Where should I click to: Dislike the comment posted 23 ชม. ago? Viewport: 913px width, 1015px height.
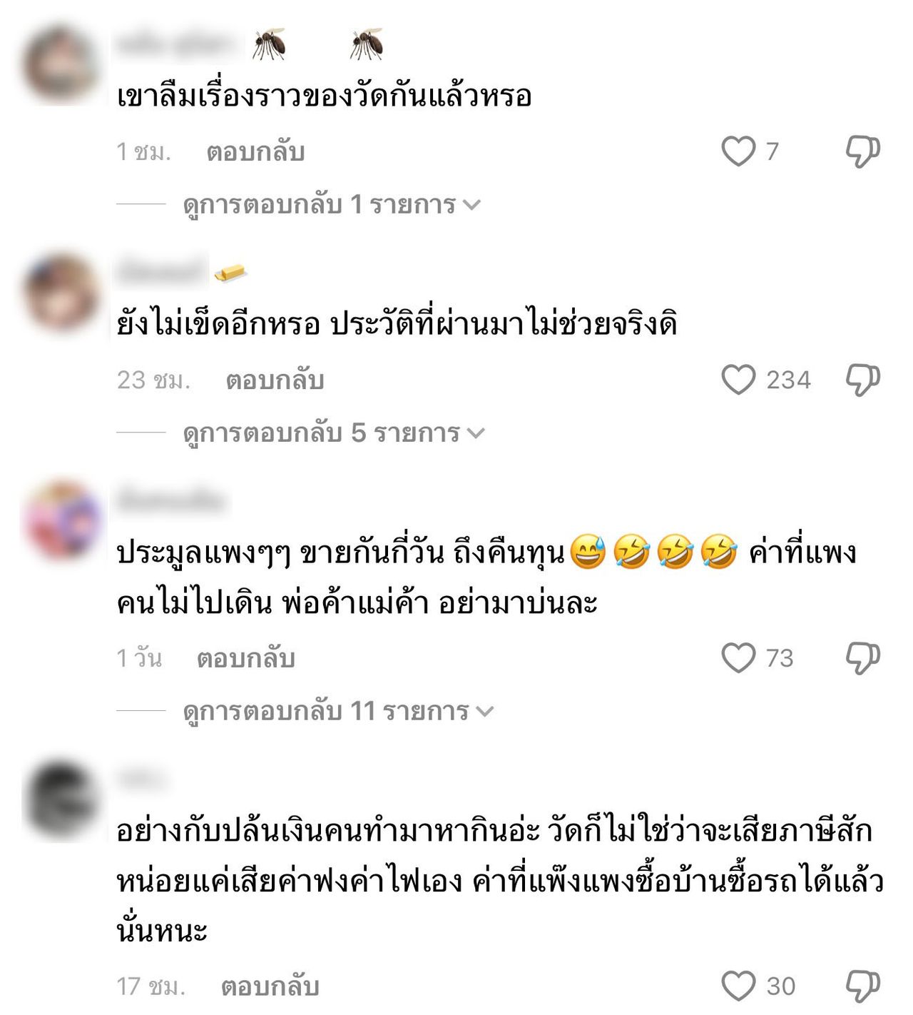(x=863, y=380)
